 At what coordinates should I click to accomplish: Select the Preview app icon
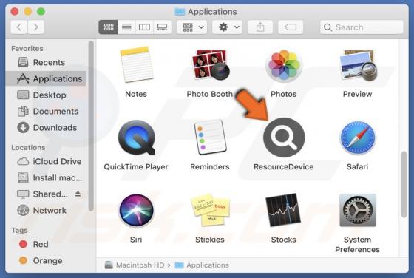358,65
